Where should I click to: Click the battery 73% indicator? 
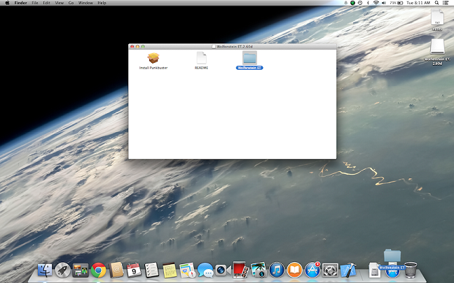click(396, 3)
